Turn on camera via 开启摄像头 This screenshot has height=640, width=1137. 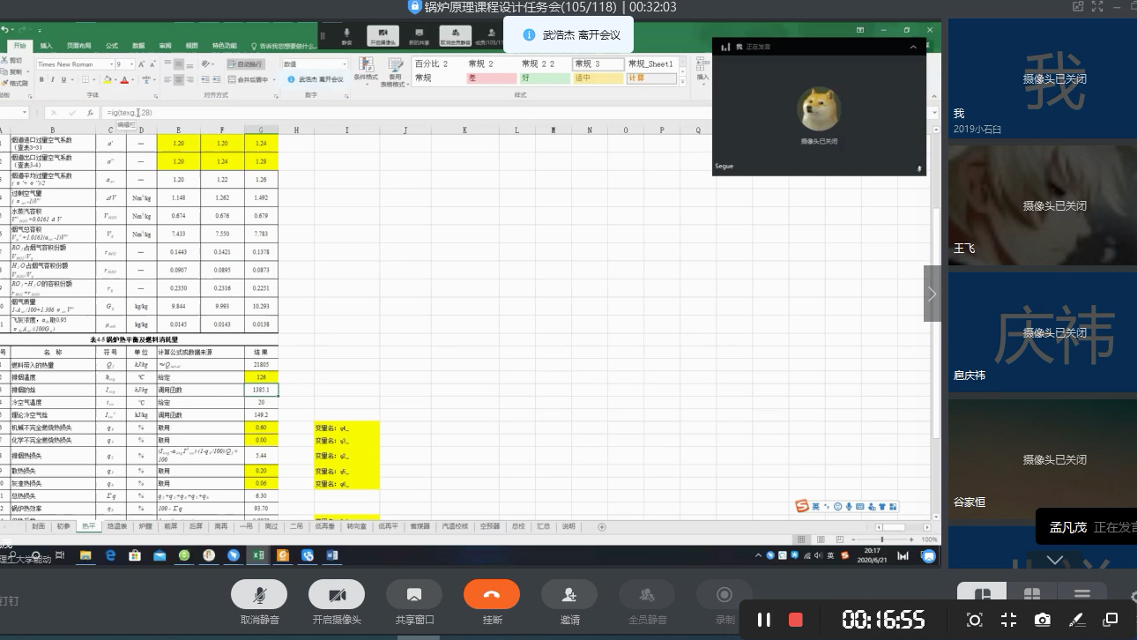pyautogui.click(x=337, y=595)
